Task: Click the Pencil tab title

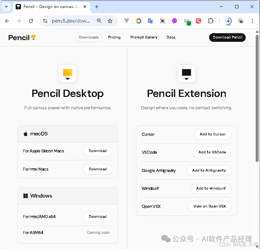Action: pyautogui.click(x=51, y=7)
